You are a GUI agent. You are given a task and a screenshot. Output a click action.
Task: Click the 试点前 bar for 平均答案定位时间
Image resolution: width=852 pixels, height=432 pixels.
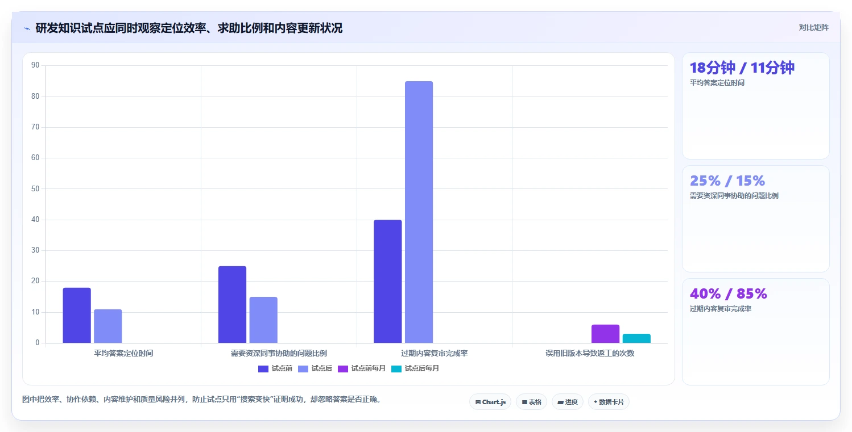pyautogui.click(x=77, y=315)
